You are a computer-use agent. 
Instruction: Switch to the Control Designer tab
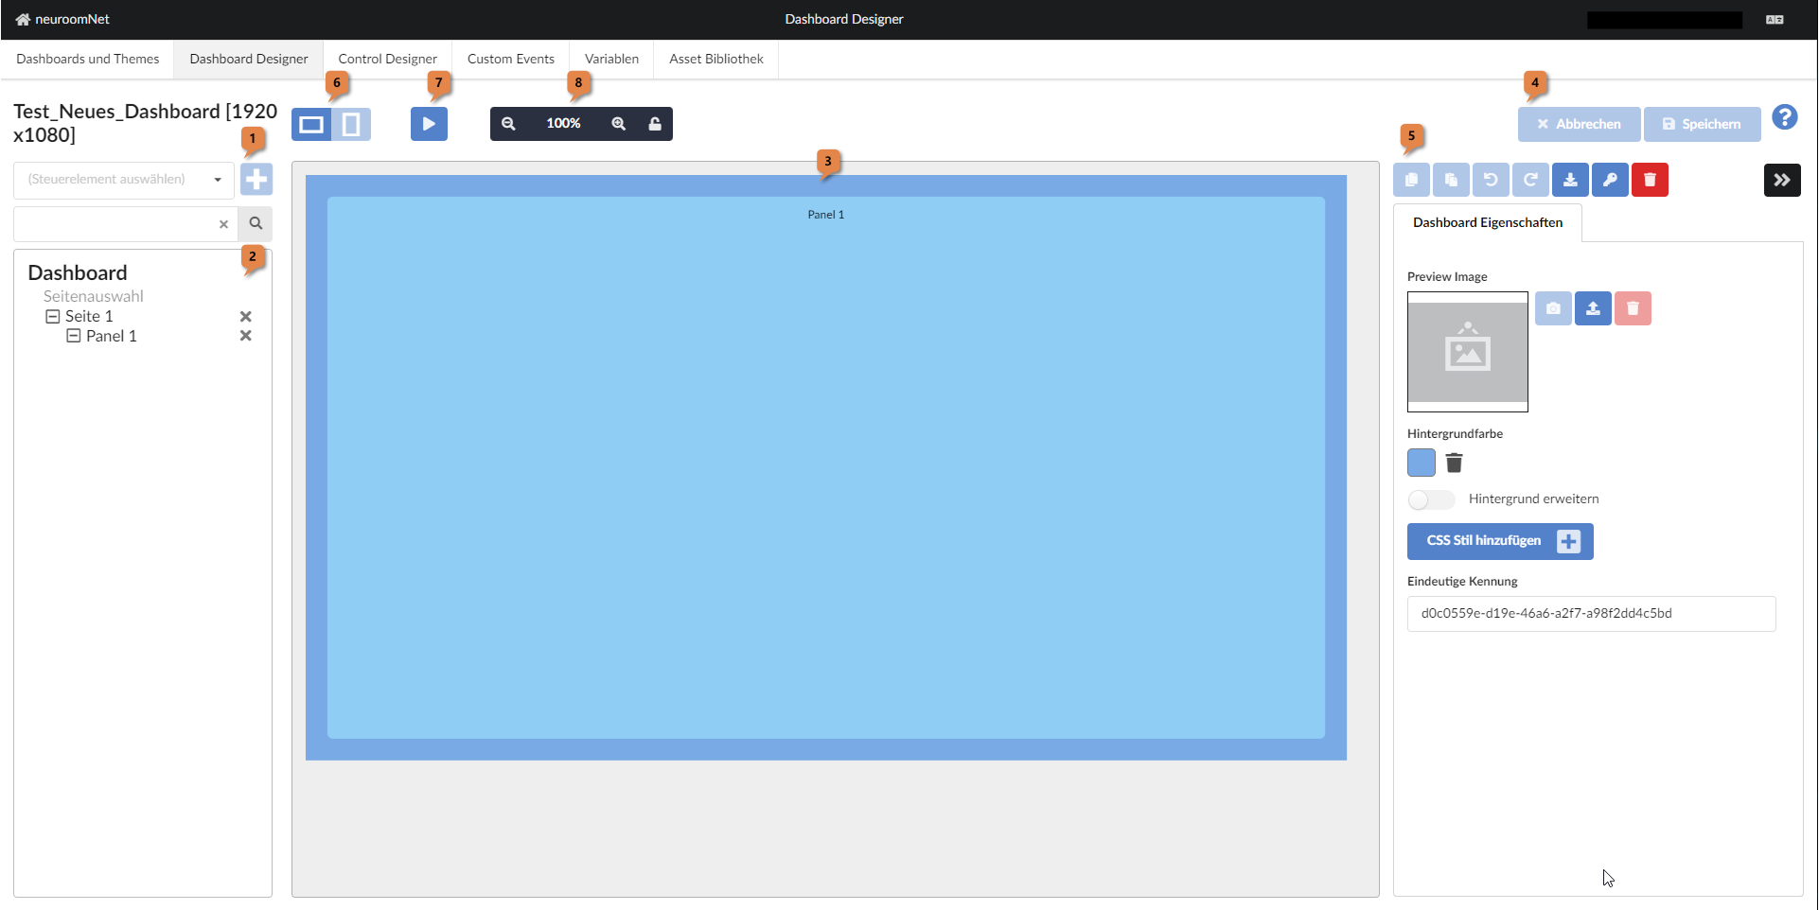tap(388, 59)
